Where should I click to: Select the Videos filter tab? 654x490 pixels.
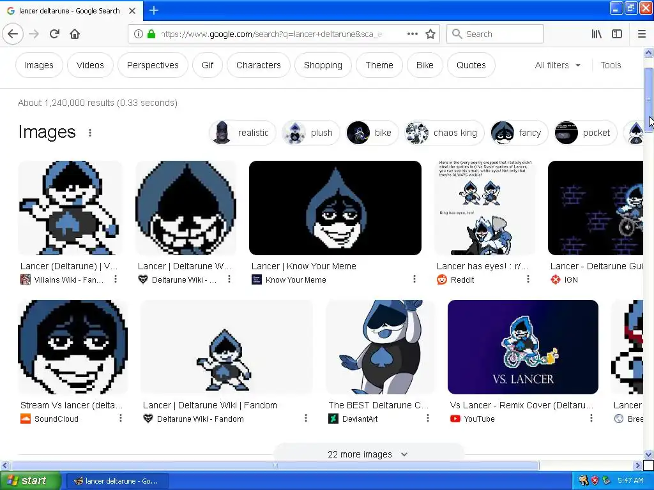coord(90,65)
